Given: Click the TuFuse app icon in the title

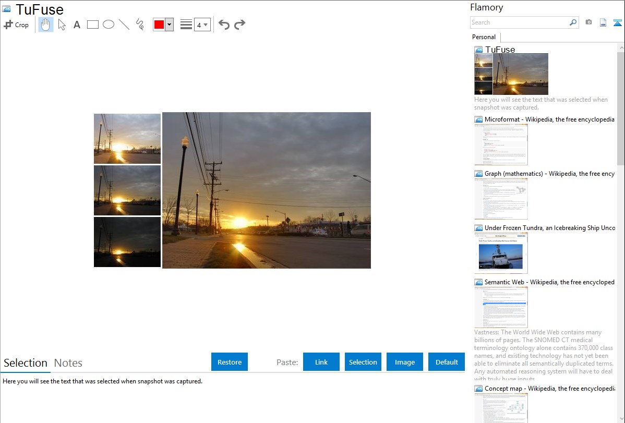Looking at the screenshot, I should [6, 9].
